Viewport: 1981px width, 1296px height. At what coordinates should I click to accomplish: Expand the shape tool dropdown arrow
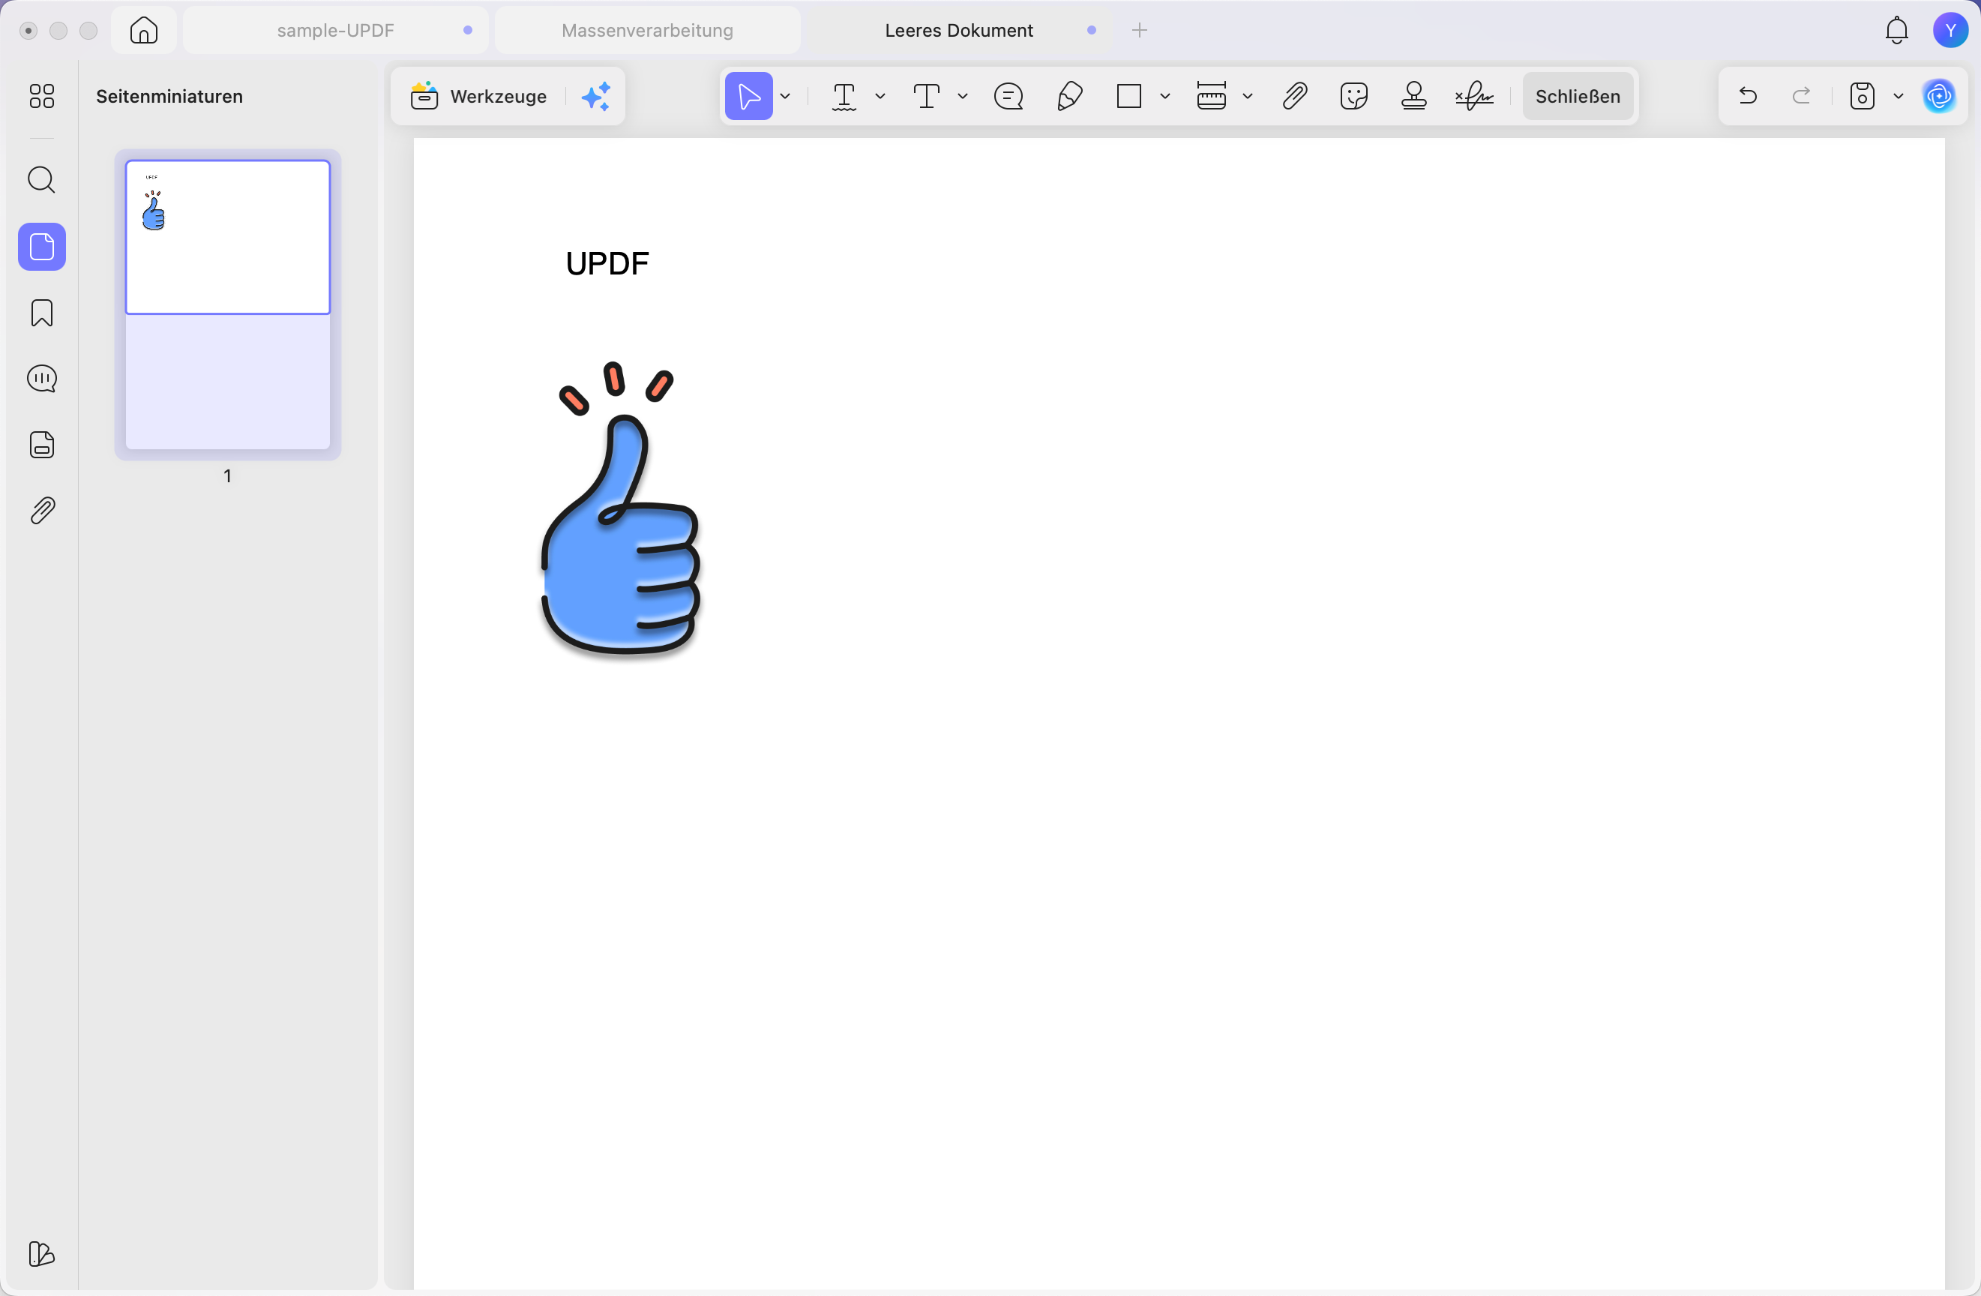[1164, 97]
